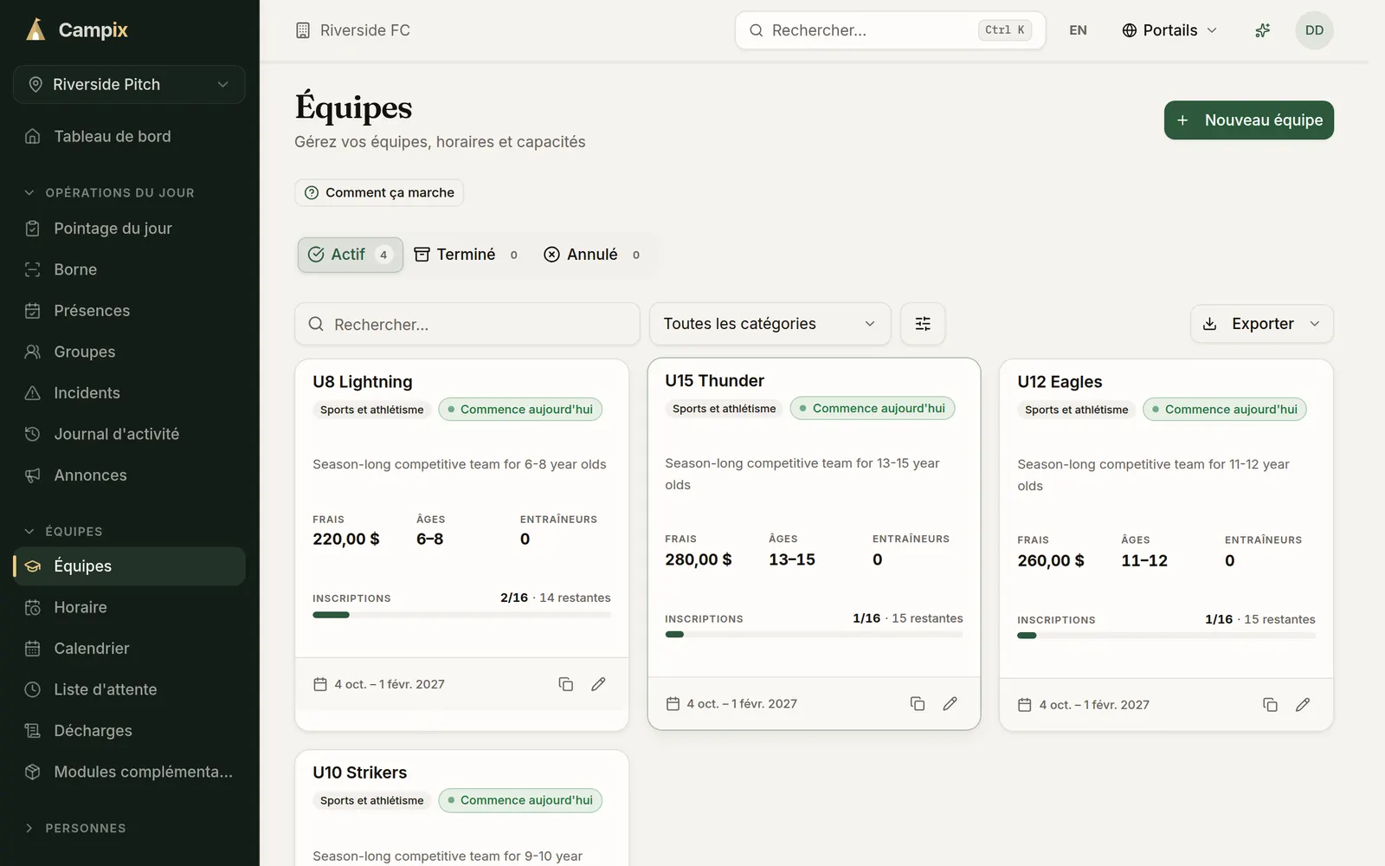Open Liste d'attente

pyautogui.click(x=130, y=689)
